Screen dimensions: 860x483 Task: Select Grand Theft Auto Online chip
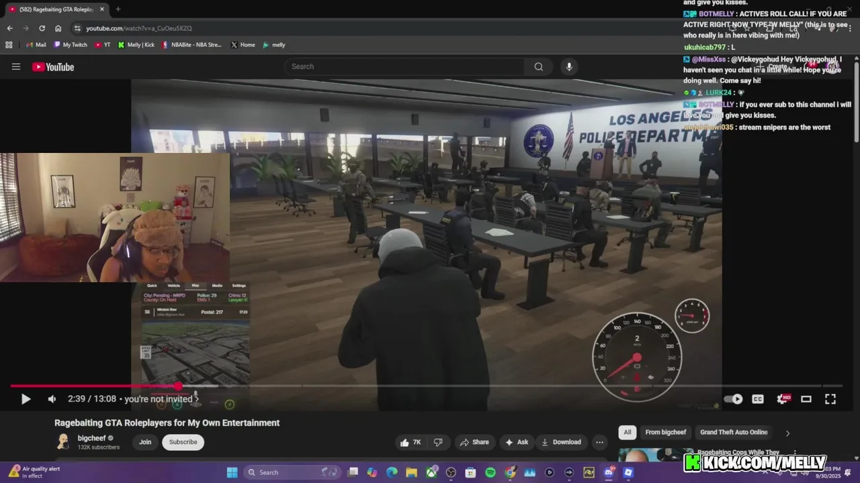click(734, 432)
